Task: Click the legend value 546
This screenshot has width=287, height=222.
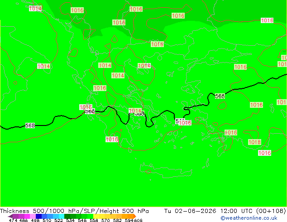Action: (x=82, y=220)
